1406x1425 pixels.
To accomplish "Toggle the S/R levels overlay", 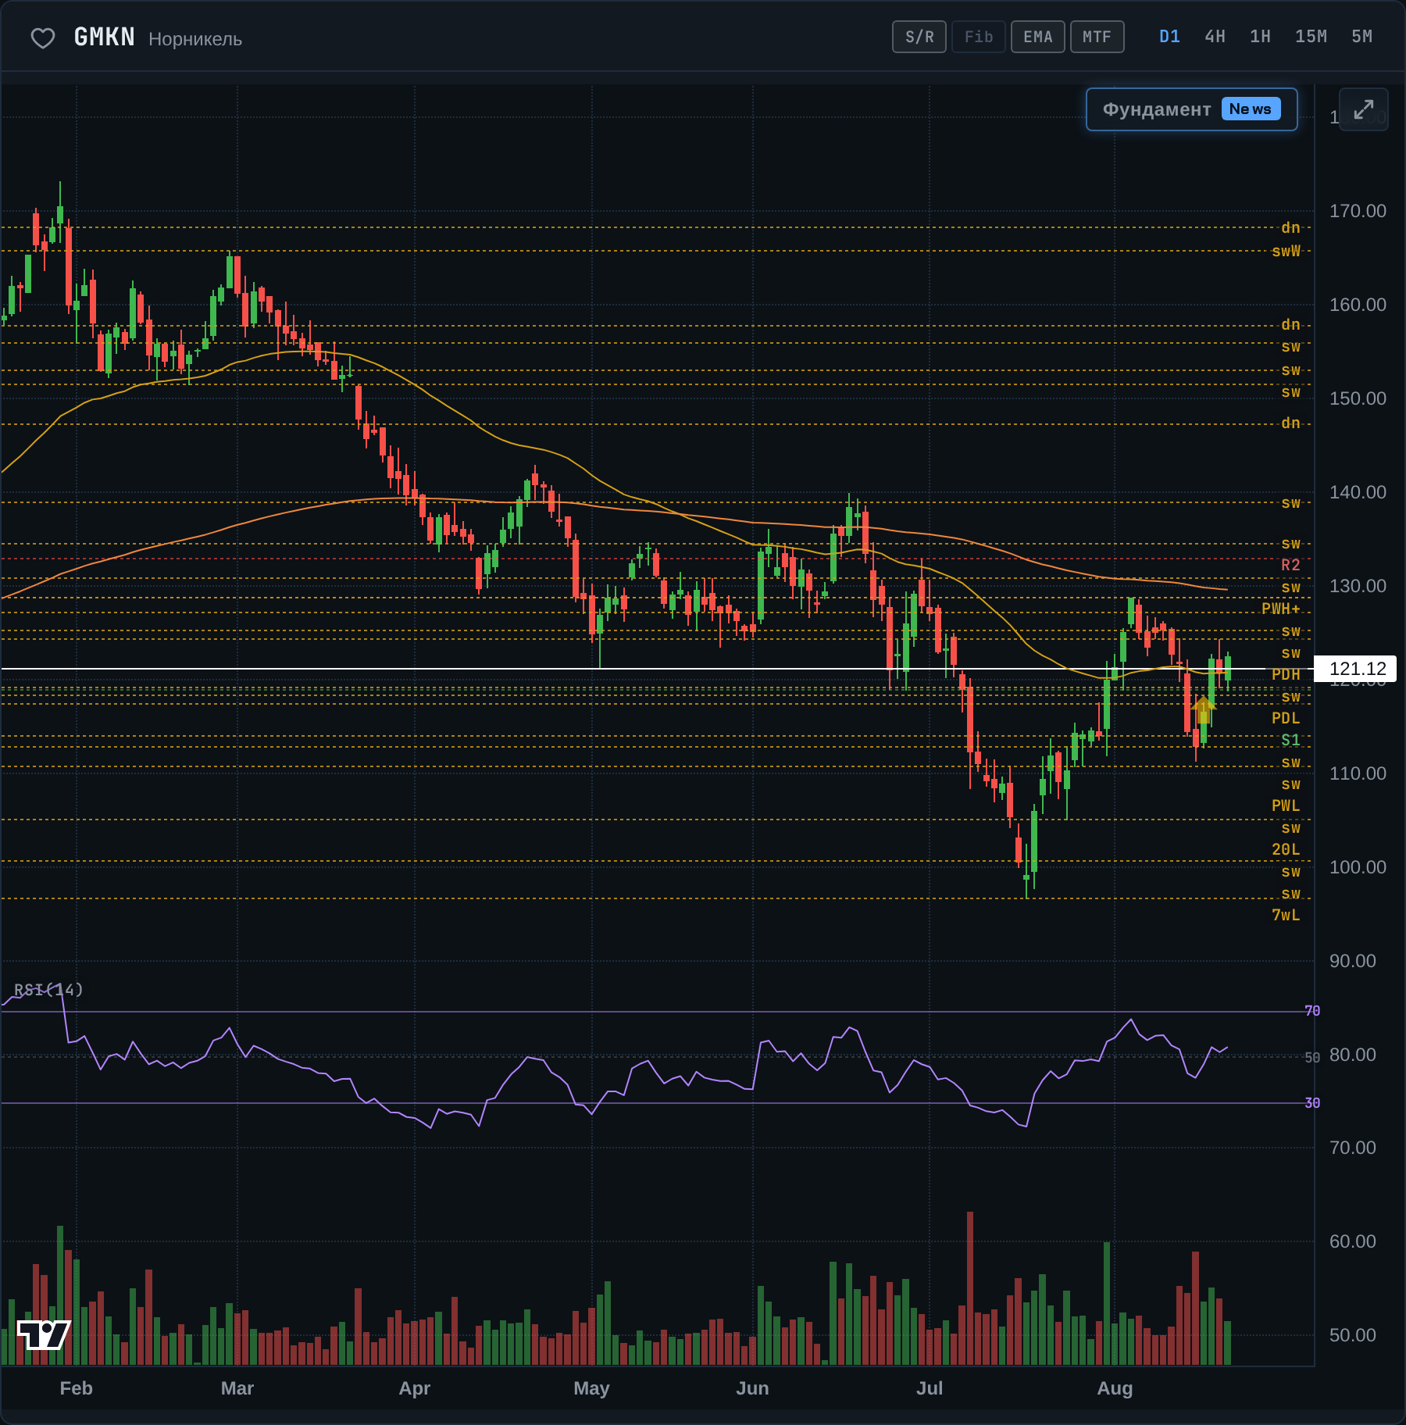I will (919, 37).
